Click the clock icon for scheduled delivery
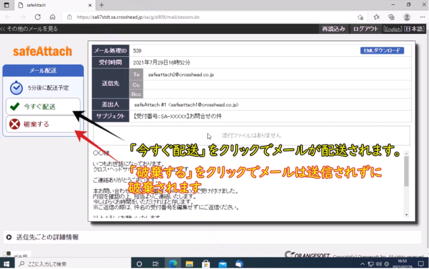 click(x=16, y=88)
